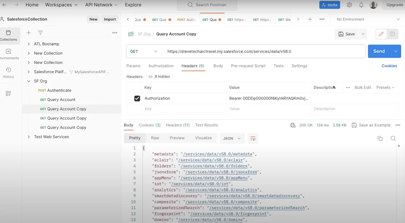Screen dimensions: 405x223
Task: Open the Presets dropdown in headers table
Action: (385, 87)
